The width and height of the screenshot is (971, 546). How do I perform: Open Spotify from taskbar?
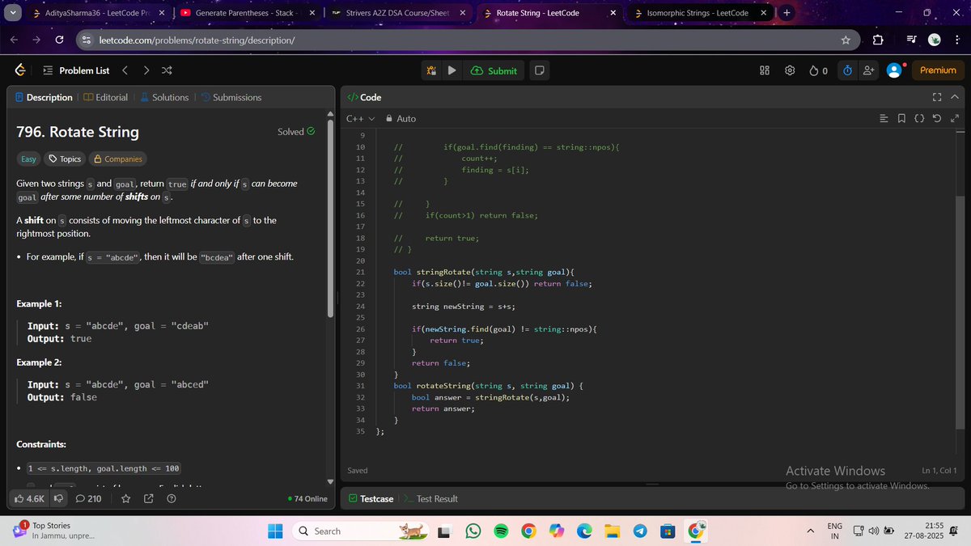[x=500, y=531]
